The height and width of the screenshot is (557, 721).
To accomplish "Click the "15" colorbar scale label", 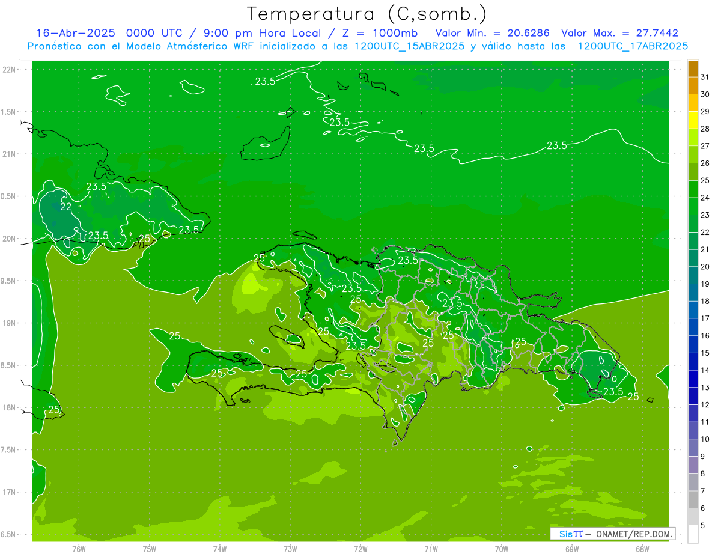I will point(705,353).
